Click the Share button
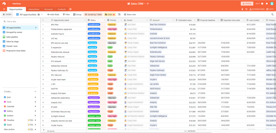This screenshot has height=133, width=276. (x=247, y=4)
